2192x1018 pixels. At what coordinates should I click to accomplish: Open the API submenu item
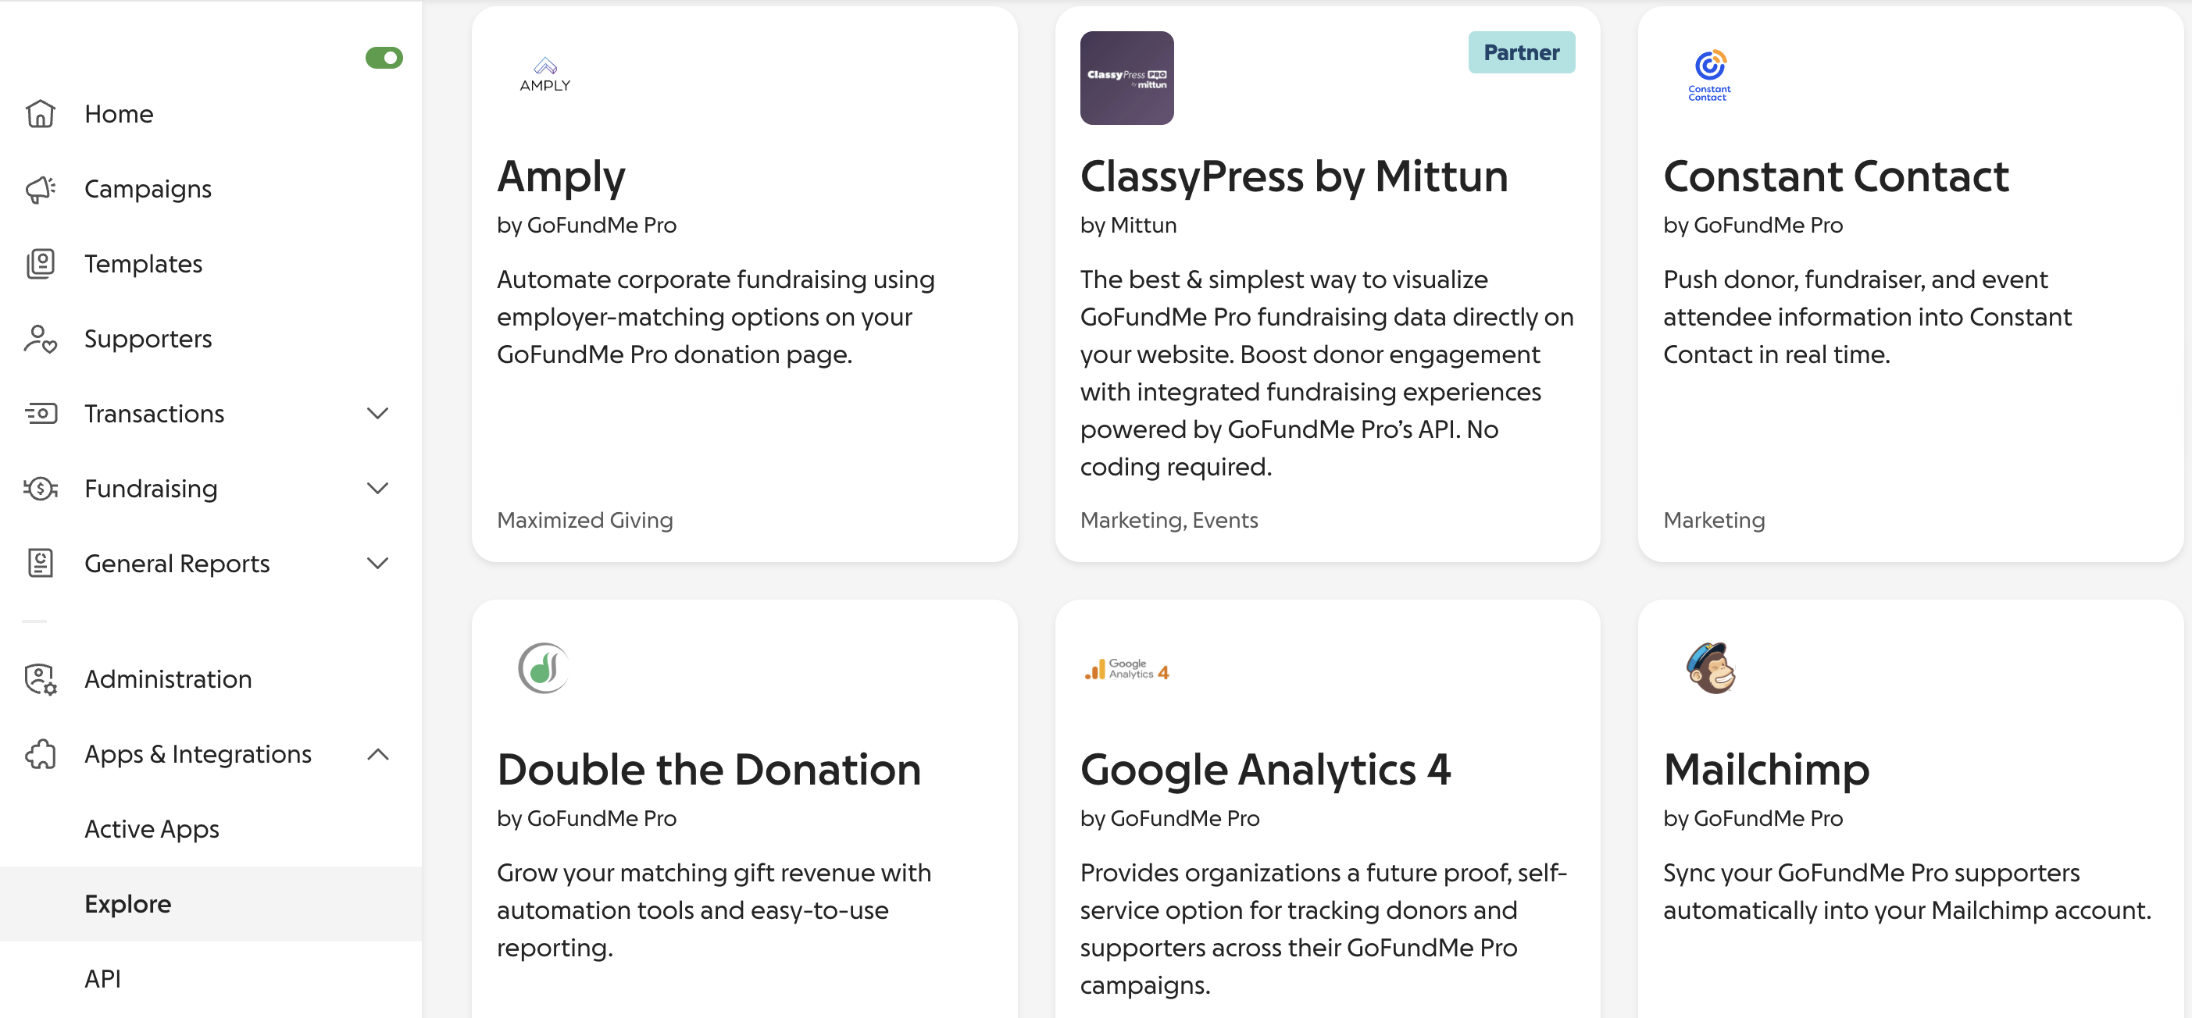coord(102,978)
